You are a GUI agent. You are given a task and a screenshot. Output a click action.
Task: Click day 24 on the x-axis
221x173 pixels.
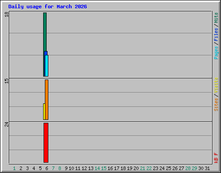click(162, 168)
